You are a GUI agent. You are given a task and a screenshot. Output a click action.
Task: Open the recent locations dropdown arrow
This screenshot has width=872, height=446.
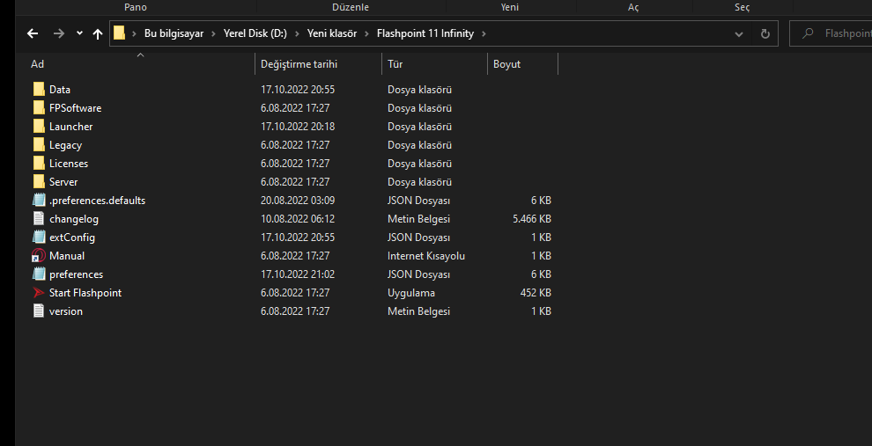(79, 33)
